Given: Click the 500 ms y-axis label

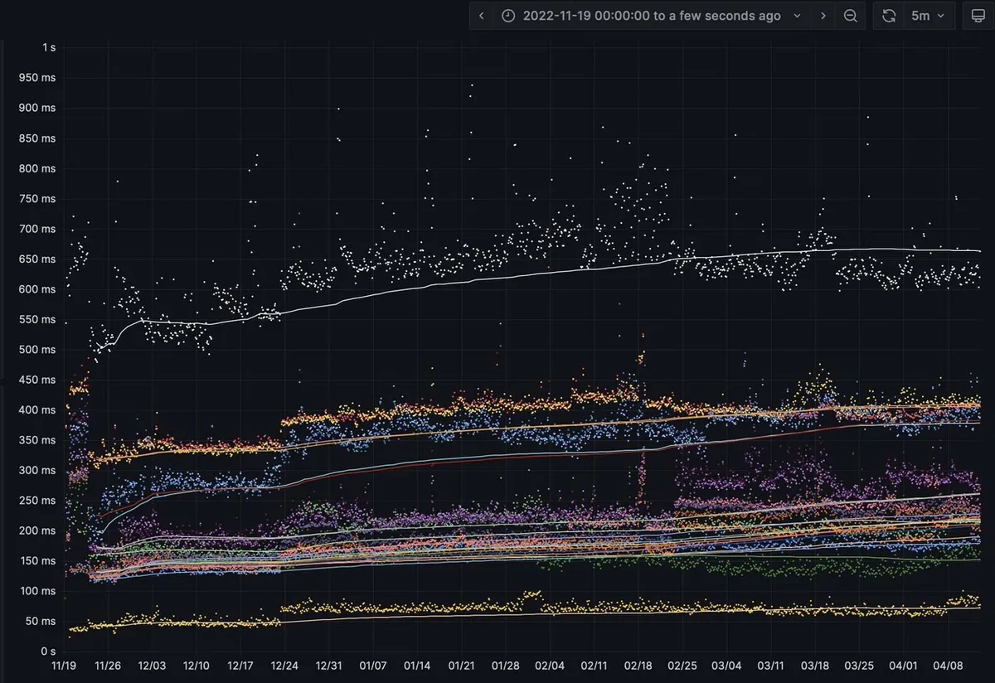Looking at the screenshot, I should pos(37,350).
